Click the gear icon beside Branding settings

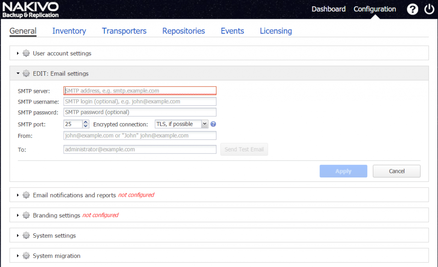(x=26, y=215)
